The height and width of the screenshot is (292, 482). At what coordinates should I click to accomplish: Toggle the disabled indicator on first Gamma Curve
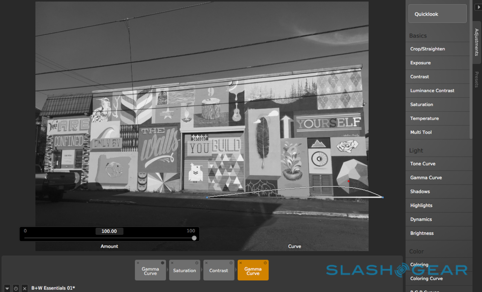click(163, 263)
